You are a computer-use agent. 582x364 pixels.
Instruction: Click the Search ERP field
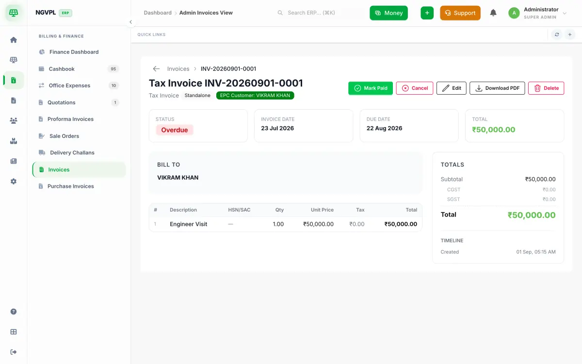(x=318, y=13)
